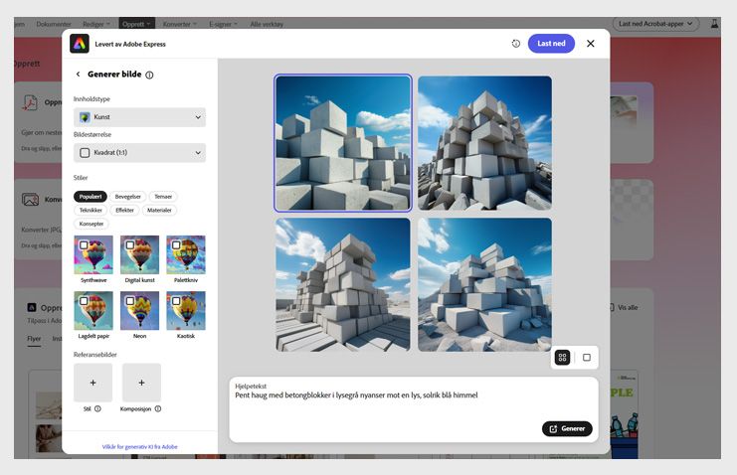The width and height of the screenshot is (737, 475).
Task: Choose the Synthwave balloon style thumbnail
Action: (x=93, y=254)
